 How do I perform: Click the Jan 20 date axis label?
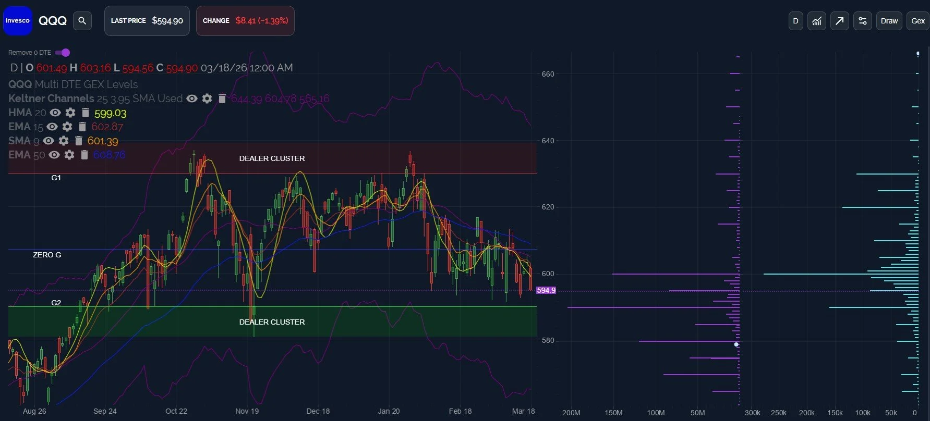[x=389, y=411]
